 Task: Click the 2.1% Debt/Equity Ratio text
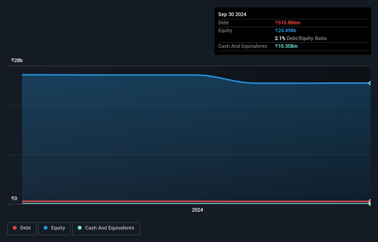coord(301,38)
